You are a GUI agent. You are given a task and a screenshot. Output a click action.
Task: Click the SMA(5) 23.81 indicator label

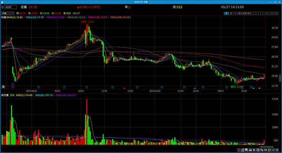(x=15, y=17)
